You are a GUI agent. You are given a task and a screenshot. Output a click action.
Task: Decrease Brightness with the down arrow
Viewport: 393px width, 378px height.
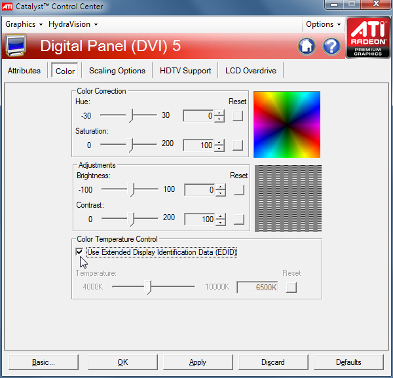221,193
